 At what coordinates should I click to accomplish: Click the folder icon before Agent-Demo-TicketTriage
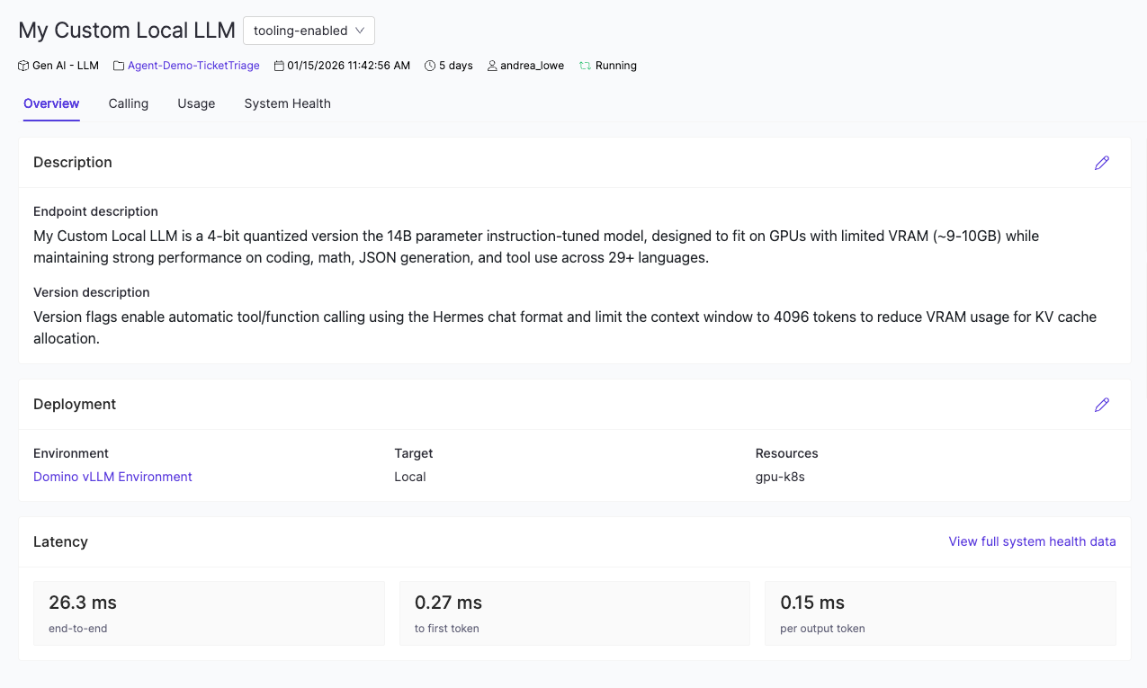pos(119,66)
